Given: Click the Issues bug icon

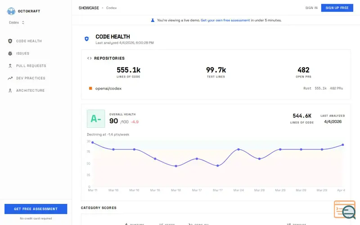Looking at the screenshot, I should 10,54.
